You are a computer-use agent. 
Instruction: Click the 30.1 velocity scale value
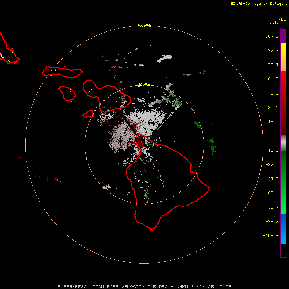[273, 108]
